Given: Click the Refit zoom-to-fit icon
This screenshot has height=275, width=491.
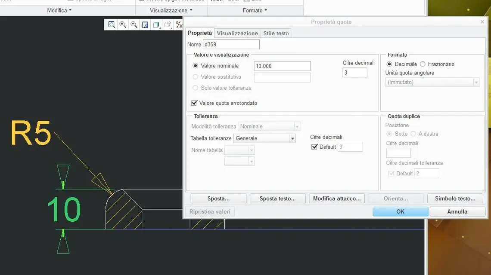Looking at the screenshot, I should tap(112, 25).
